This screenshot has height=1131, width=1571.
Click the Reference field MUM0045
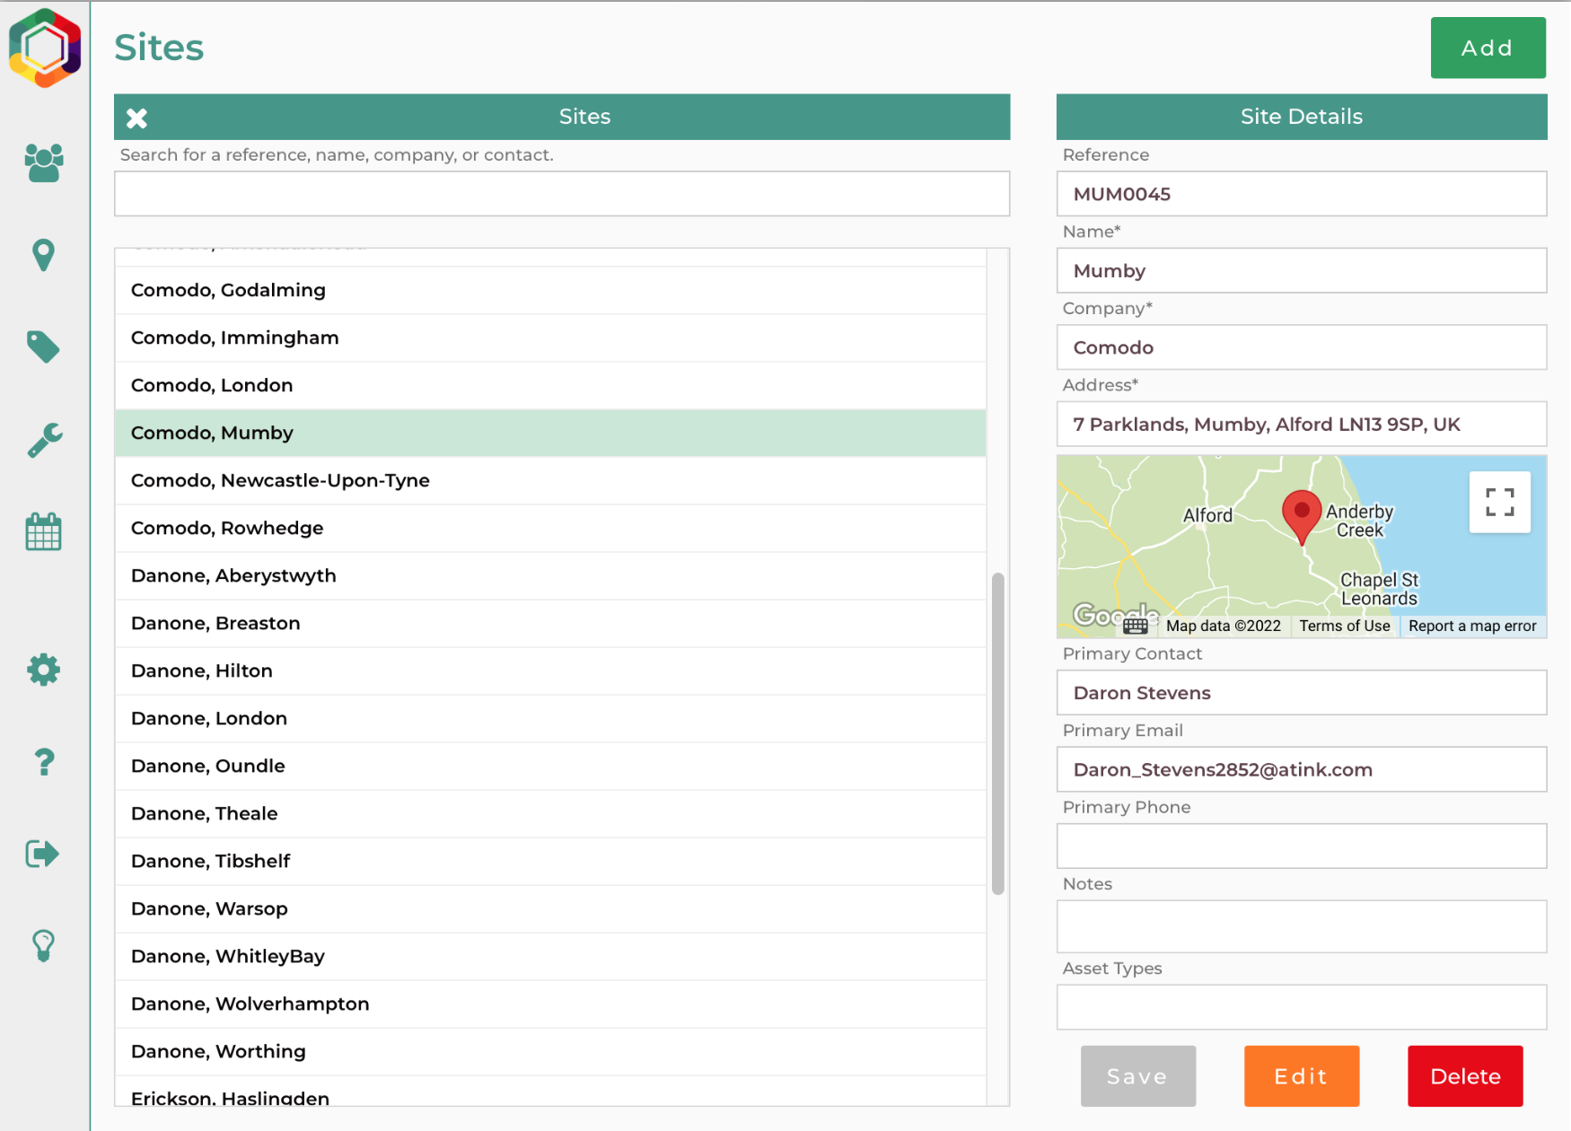click(1301, 194)
